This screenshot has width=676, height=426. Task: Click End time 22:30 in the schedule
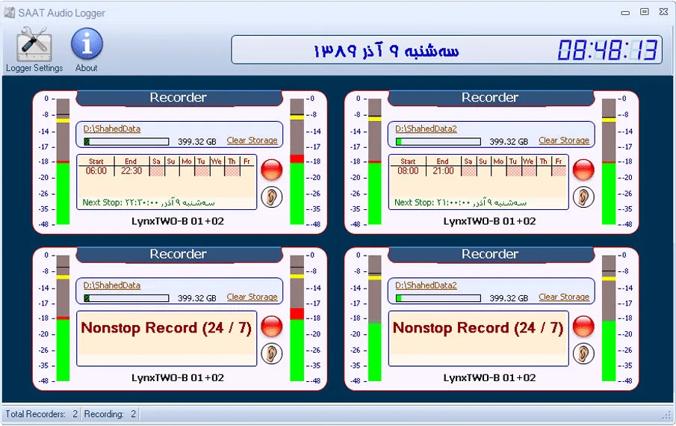[x=131, y=170]
